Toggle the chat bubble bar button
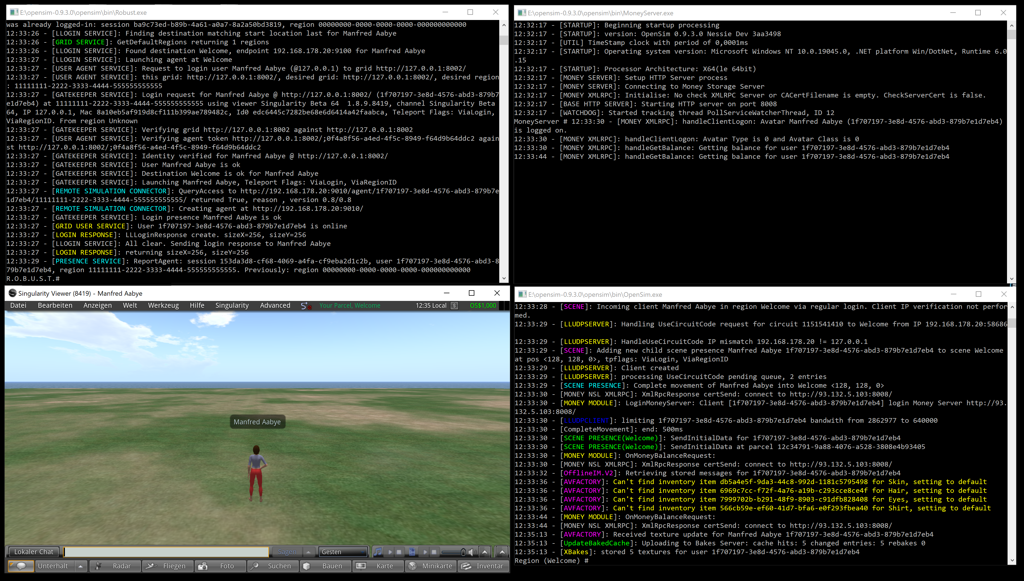The width and height of the screenshot is (1024, 581). point(21,566)
